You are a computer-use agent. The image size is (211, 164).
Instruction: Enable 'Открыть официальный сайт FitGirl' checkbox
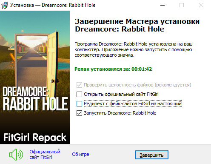(x=79, y=94)
